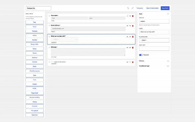Move the Message field down

point(130,48)
